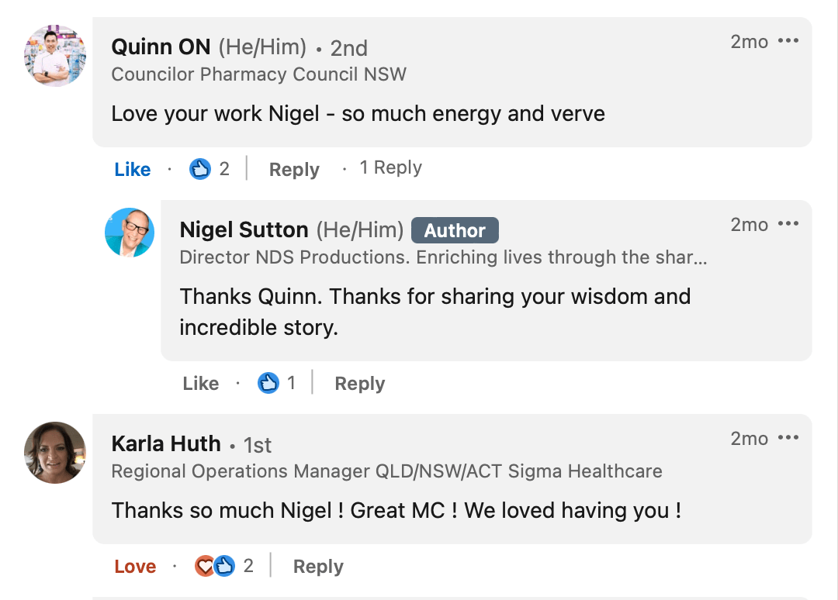Image resolution: width=838 pixels, height=600 pixels.
Task: Reply to Quinn ON's comment
Action: coord(295,170)
